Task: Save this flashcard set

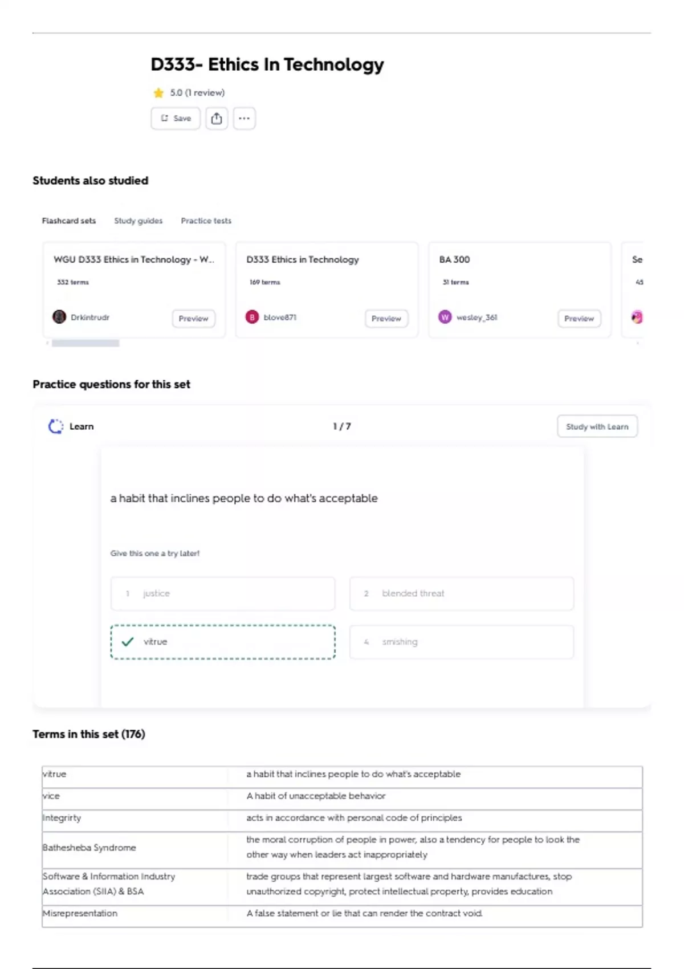Action: [x=176, y=119]
